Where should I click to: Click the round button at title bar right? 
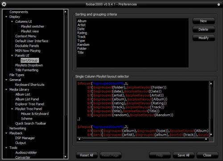219,4
